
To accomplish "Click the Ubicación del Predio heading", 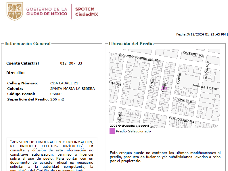I will click(131, 44).
